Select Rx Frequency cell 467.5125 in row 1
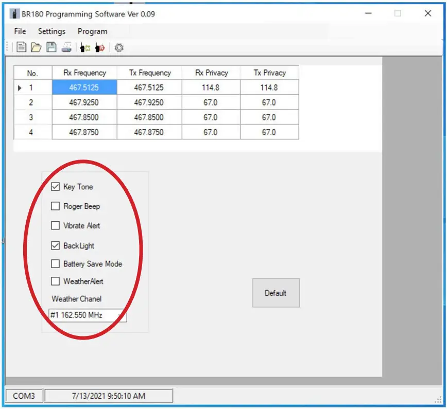The height and width of the screenshot is (409, 447). coord(84,87)
